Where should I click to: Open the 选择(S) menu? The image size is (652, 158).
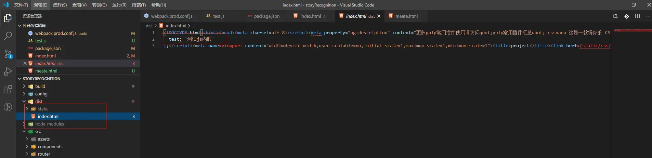coord(60,5)
